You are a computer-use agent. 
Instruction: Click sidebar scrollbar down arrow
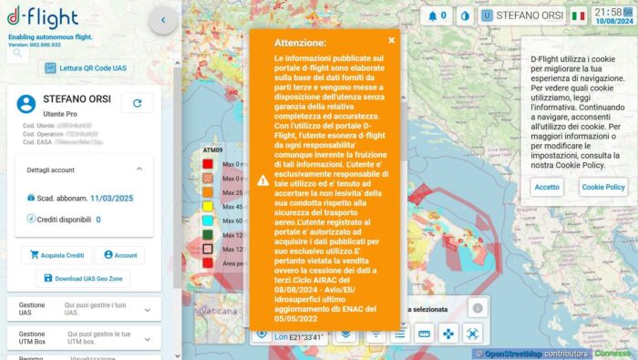[x=178, y=355]
